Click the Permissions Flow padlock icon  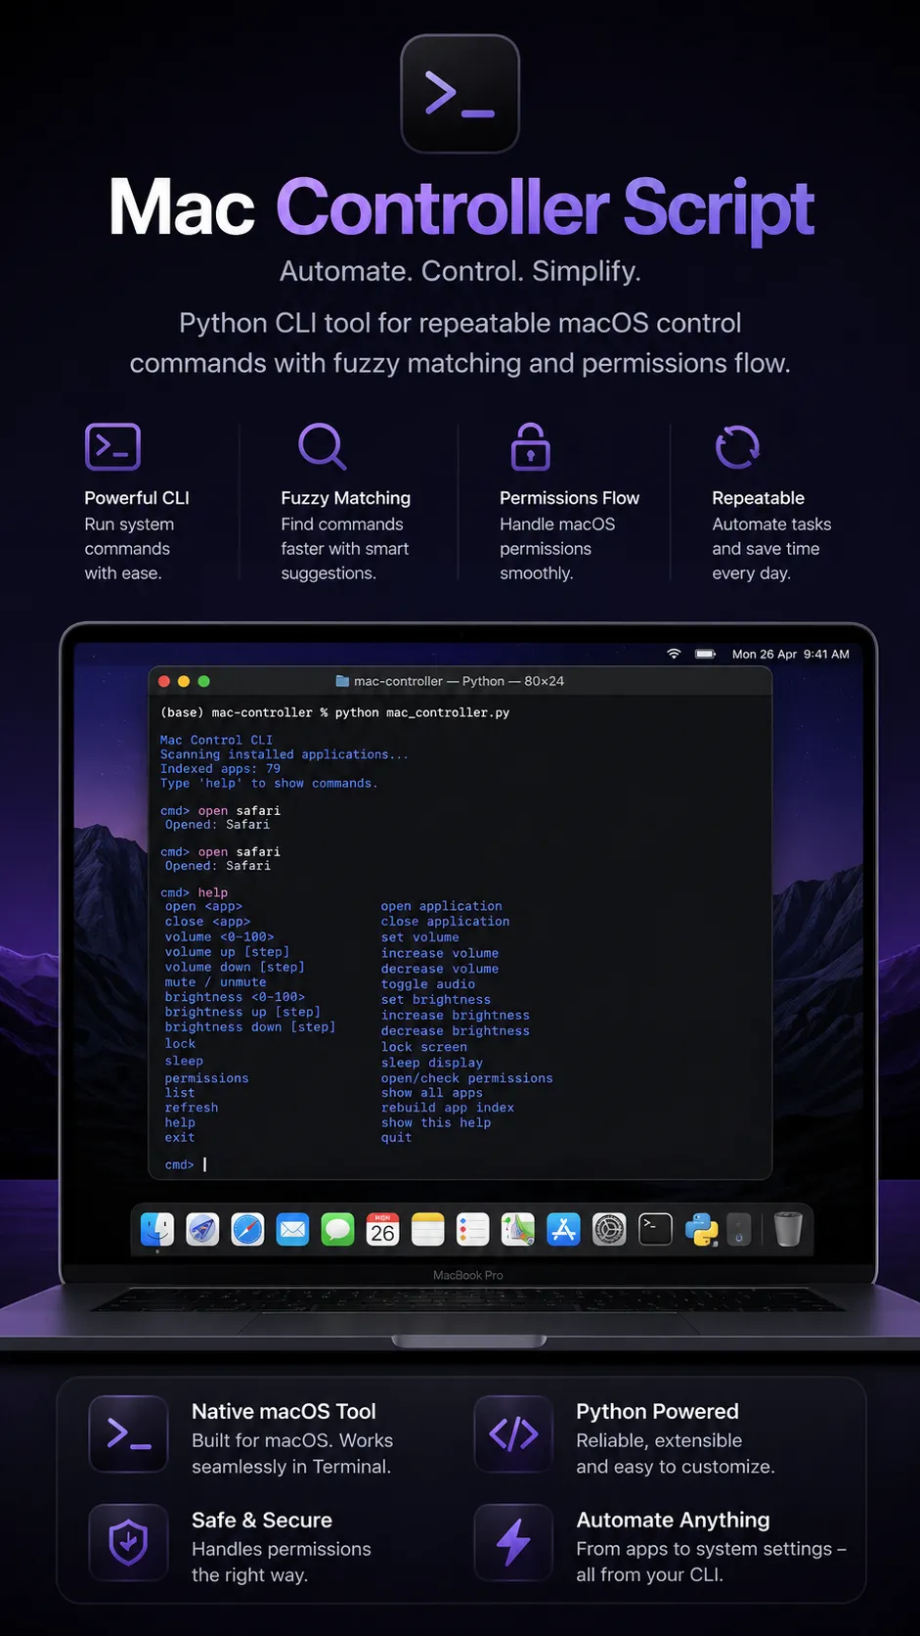coord(531,446)
